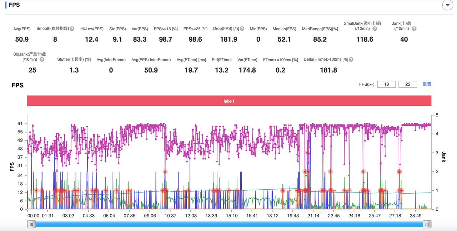Screen dimensions: 457x231
Task: Click the FPS>=18 [%] value 98.7
Action: coord(166,39)
